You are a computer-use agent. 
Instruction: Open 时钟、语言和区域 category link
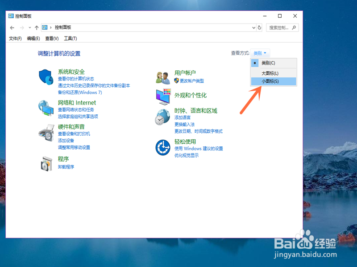pyautogui.click(x=196, y=110)
